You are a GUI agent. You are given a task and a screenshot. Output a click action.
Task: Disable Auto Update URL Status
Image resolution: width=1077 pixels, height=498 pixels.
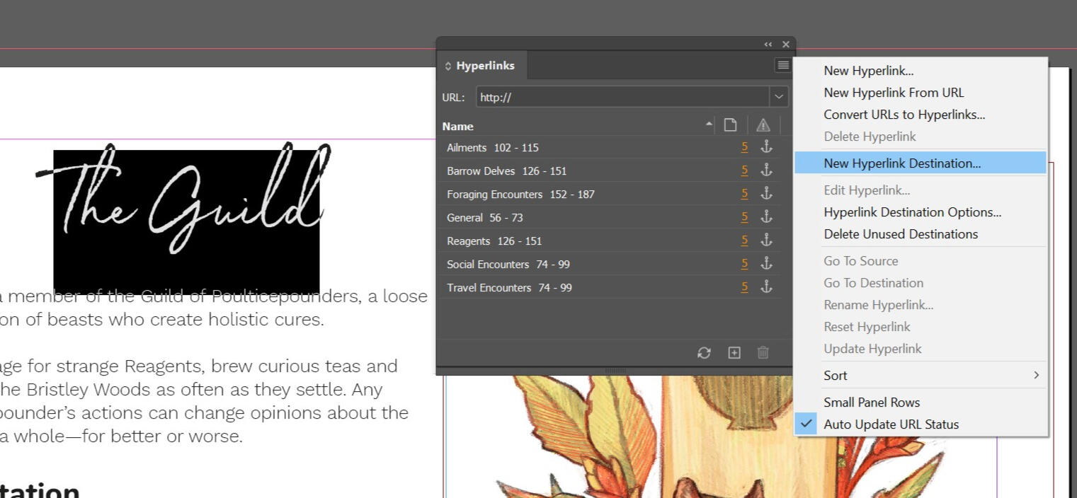(891, 424)
